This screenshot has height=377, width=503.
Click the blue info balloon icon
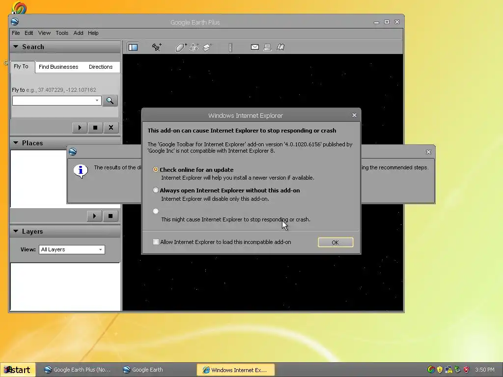[x=81, y=171]
